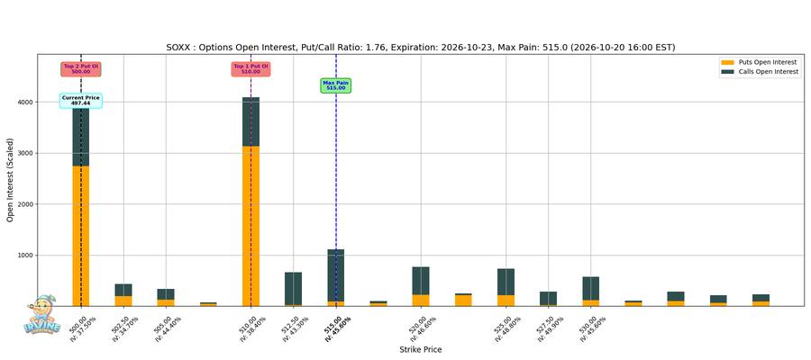Click the Strike Price axis title

coord(421,350)
